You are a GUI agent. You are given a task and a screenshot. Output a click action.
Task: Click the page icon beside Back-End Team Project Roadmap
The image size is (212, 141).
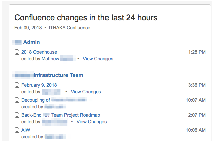pyautogui.click(x=17, y=115)
